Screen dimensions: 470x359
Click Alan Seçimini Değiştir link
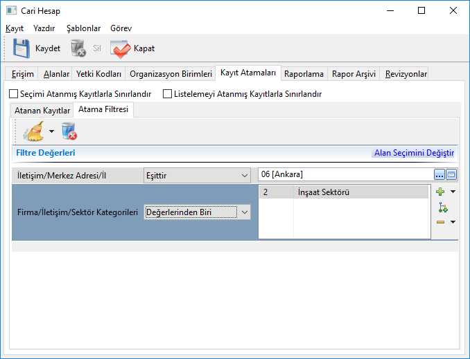tap(414, 153)
